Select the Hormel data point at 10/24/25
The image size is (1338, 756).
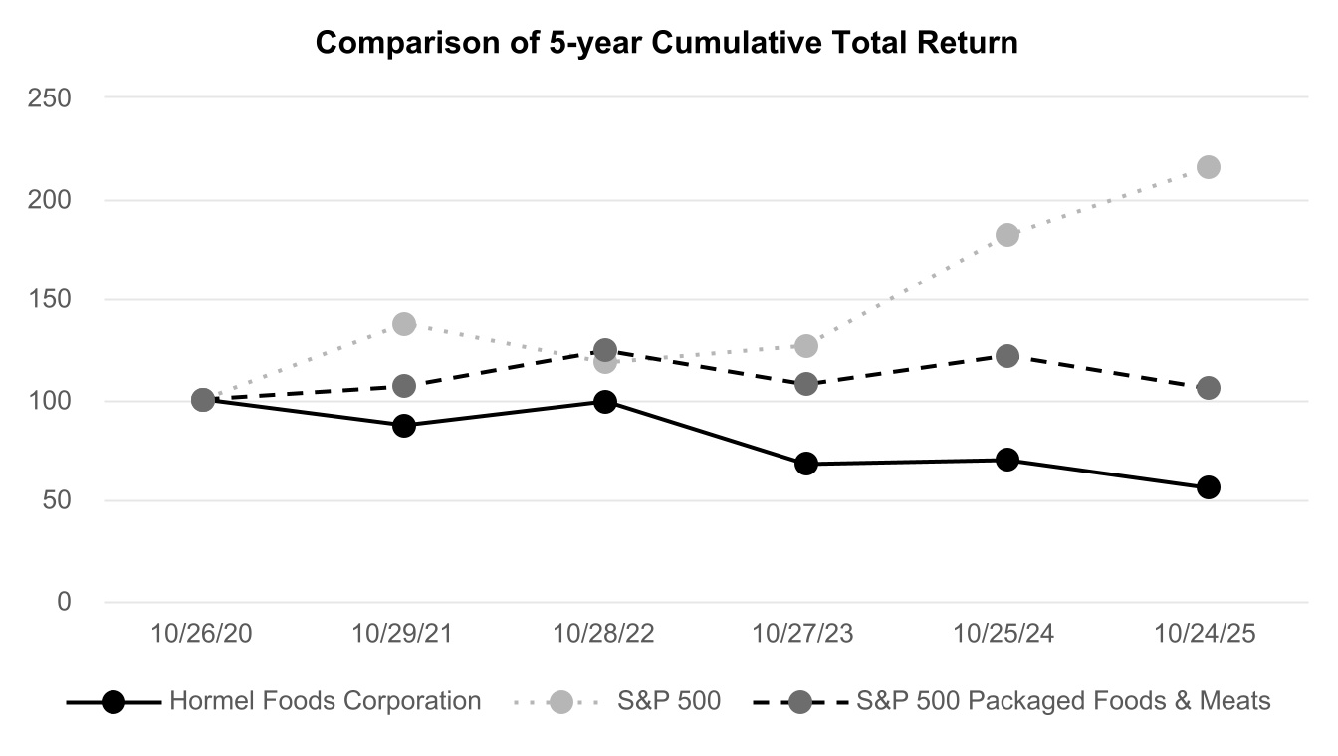[1209, 487]
